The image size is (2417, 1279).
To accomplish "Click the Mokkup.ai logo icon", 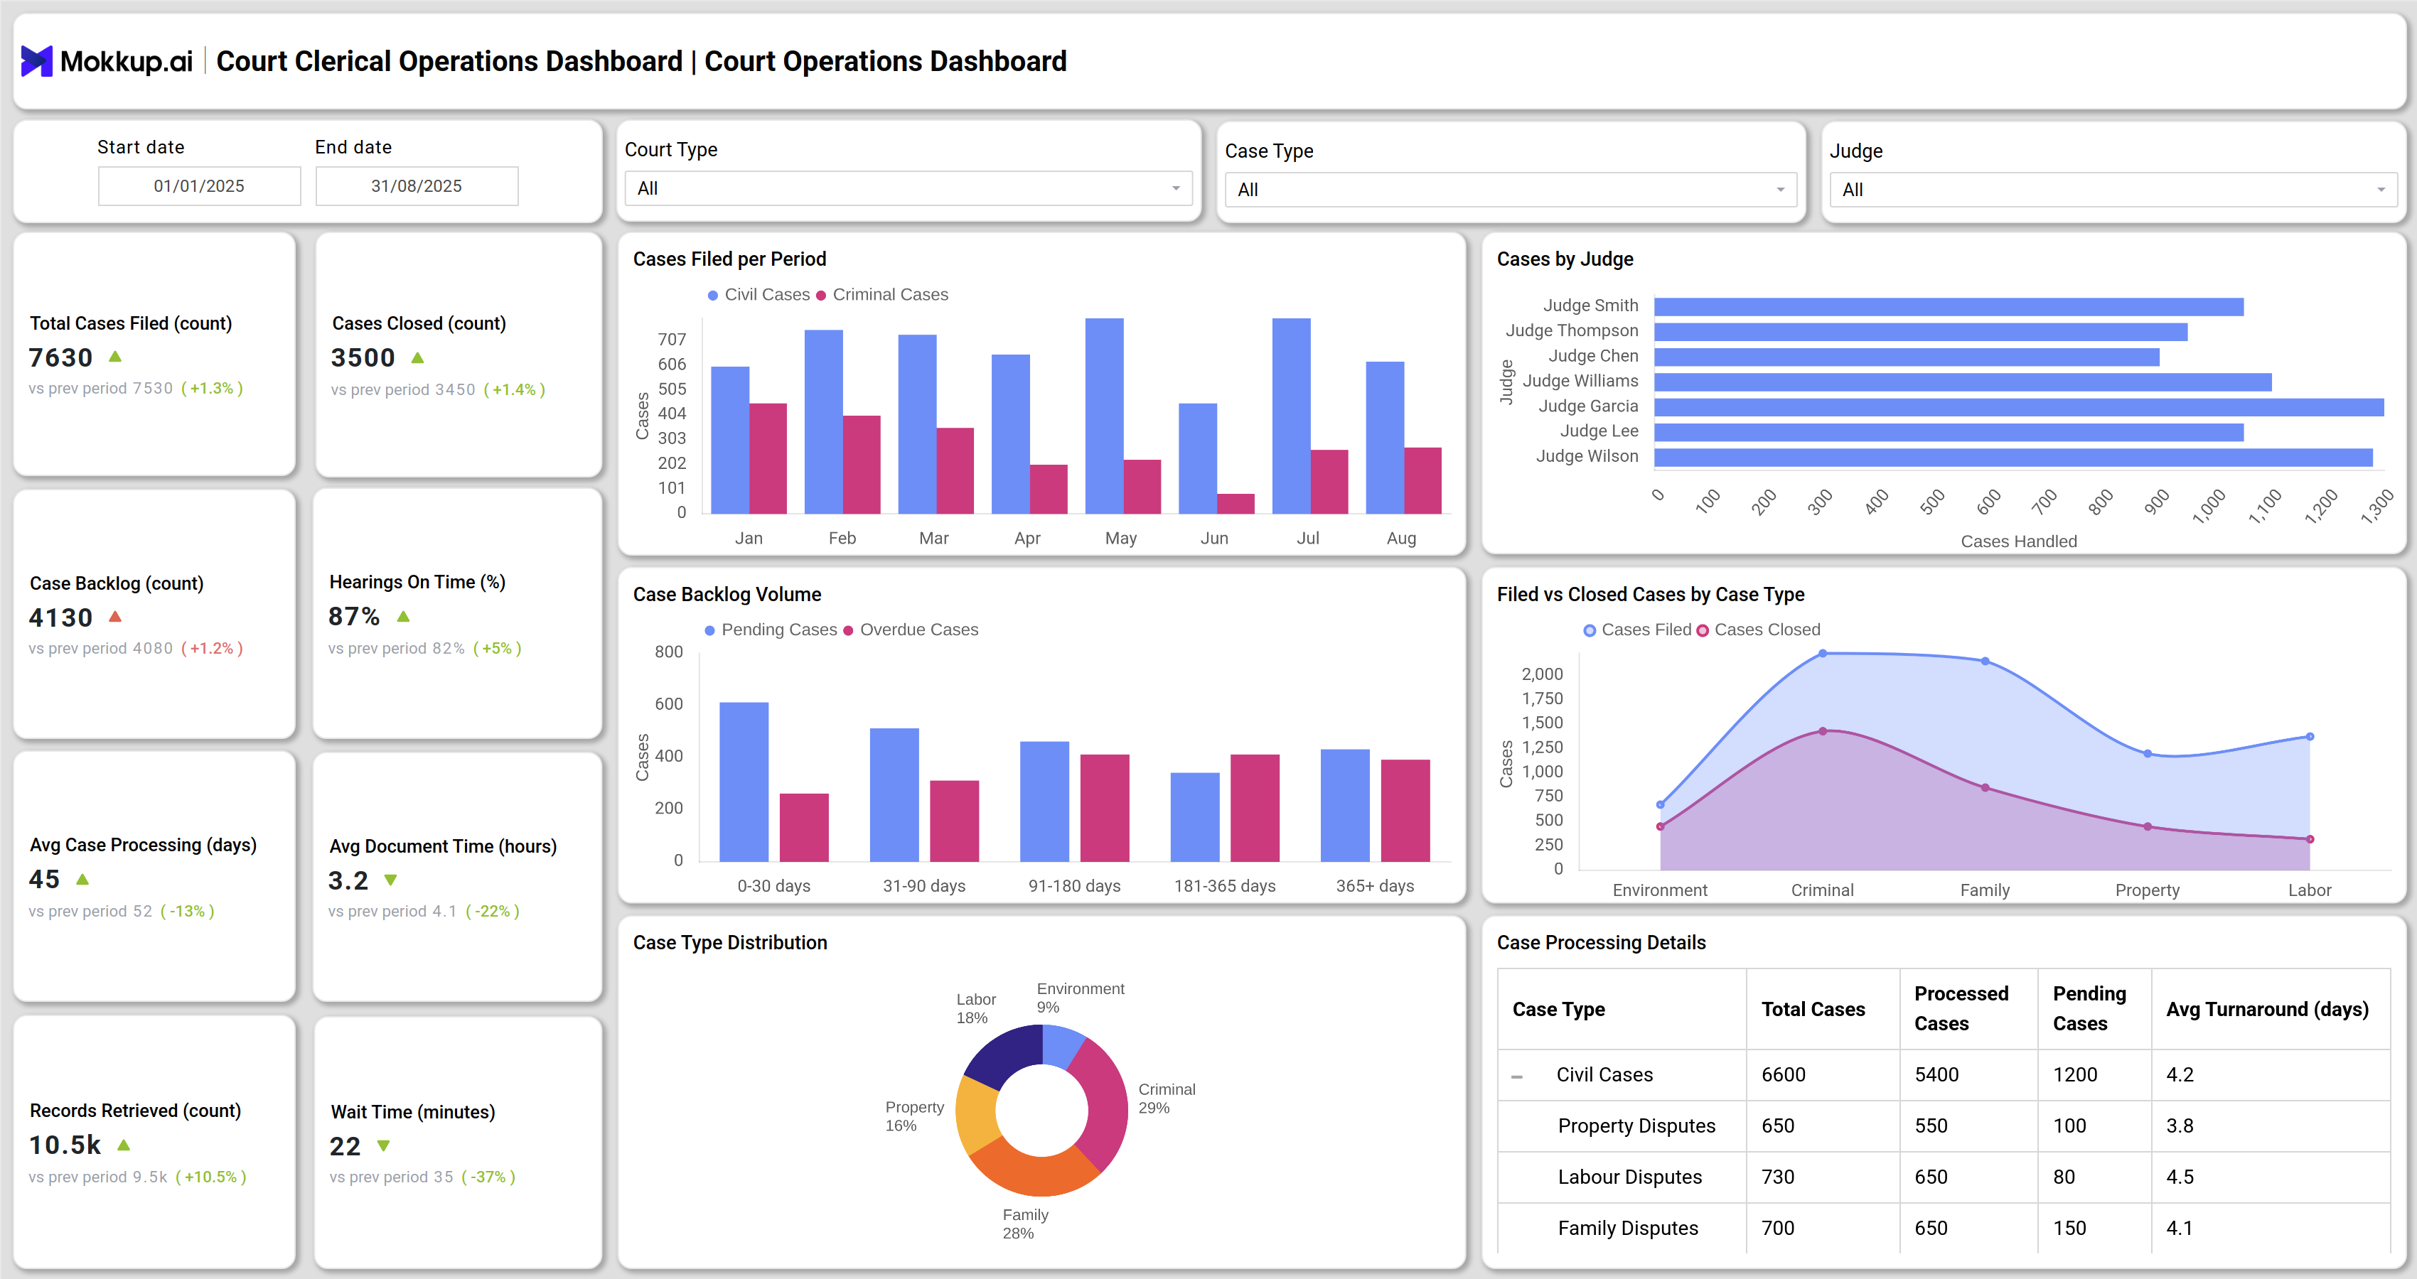I will click(36, 62).
